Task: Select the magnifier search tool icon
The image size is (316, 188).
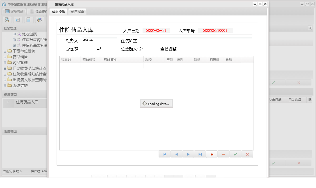Action: click(x=7, y=20)
